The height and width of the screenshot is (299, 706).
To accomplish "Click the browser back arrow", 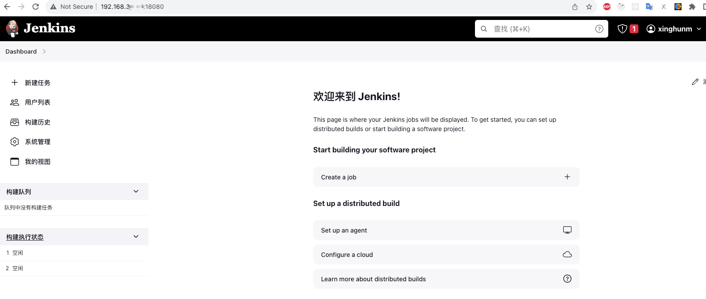I will tap(7, 7).
